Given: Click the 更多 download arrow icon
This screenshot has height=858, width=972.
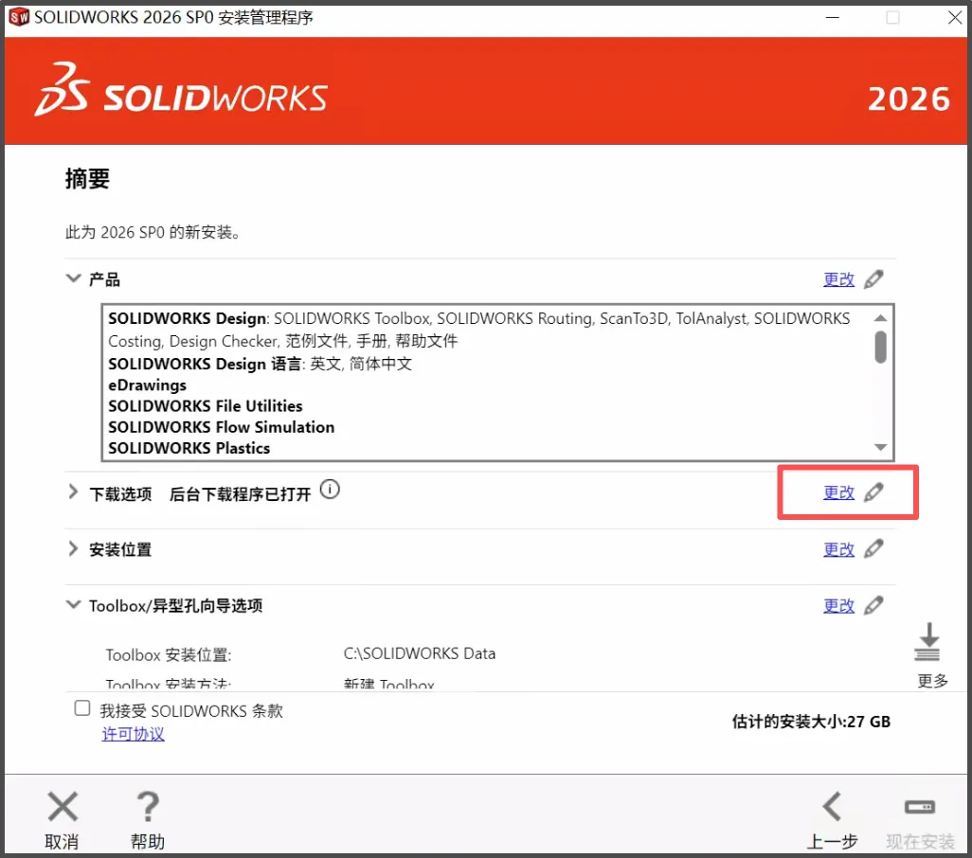Looking at the screenshot, I should pyautogui.click(x=928, y=642).
